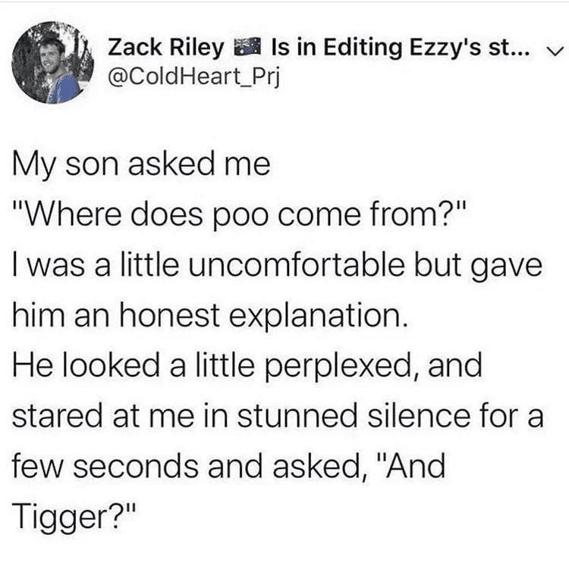569x566 pixels.
Task: Click the Australian flag emoji
Action: click(248, 47)
